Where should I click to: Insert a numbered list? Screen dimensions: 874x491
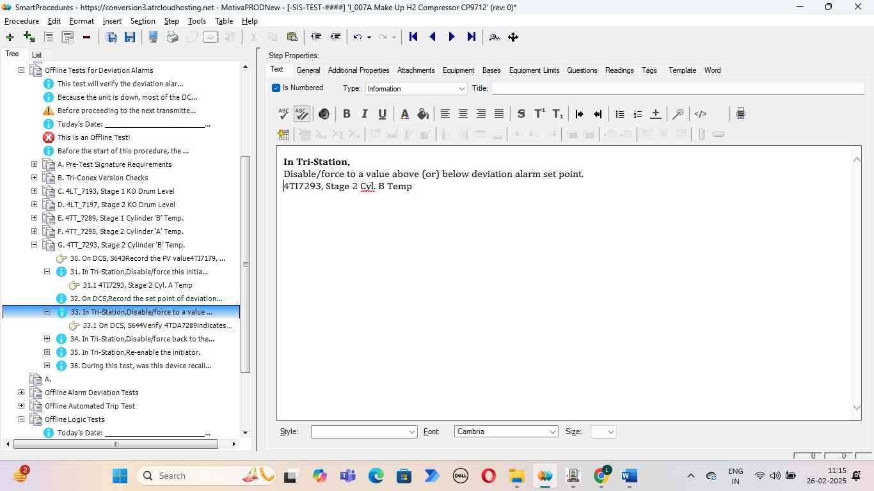pyautogui.click(x=637, y=114)
